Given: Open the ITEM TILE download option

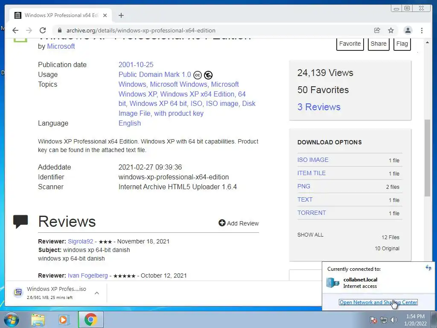Looking at the screenshot, I should (x=311, y=173).
